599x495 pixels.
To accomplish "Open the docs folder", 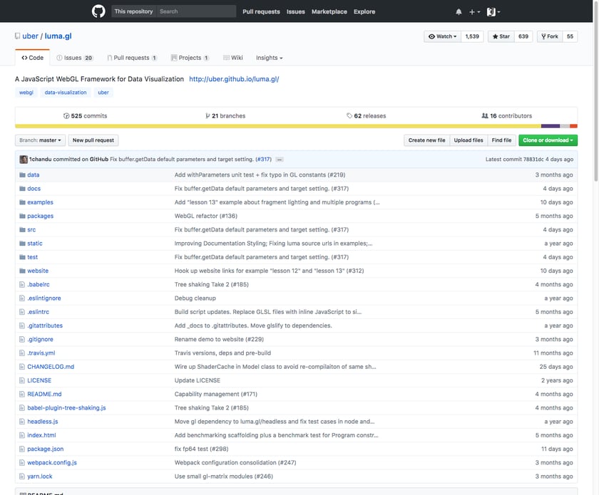I will pos(34,189).
